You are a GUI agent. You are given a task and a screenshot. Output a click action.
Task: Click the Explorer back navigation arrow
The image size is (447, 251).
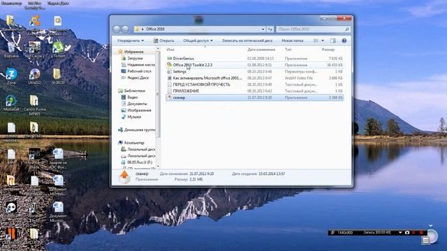click(117, 29)
